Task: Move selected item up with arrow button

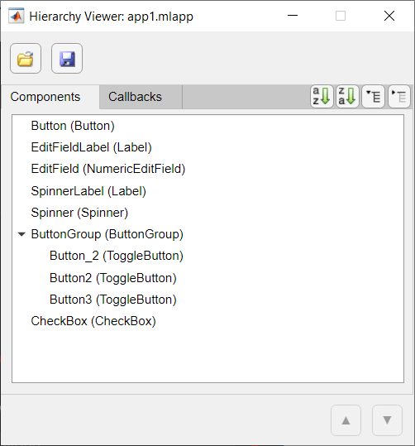Action: (x=346, y=420)
